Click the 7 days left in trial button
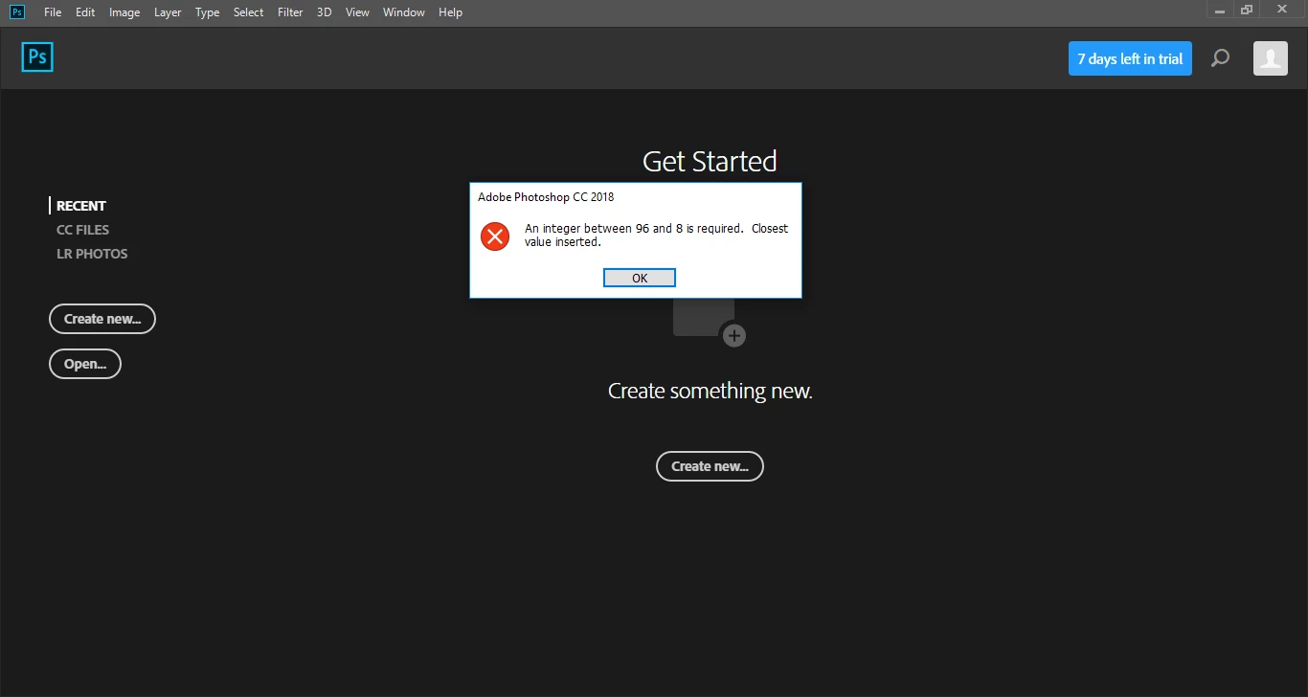The image size is (1308, 697). pos(1130,58)
